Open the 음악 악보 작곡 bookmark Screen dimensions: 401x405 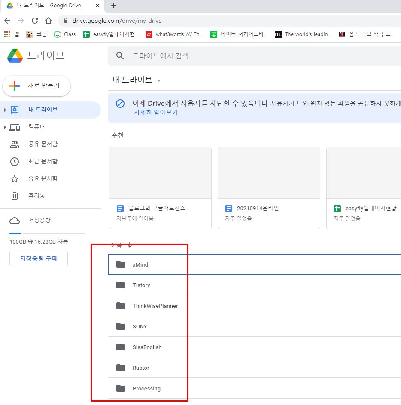[367, 34]
